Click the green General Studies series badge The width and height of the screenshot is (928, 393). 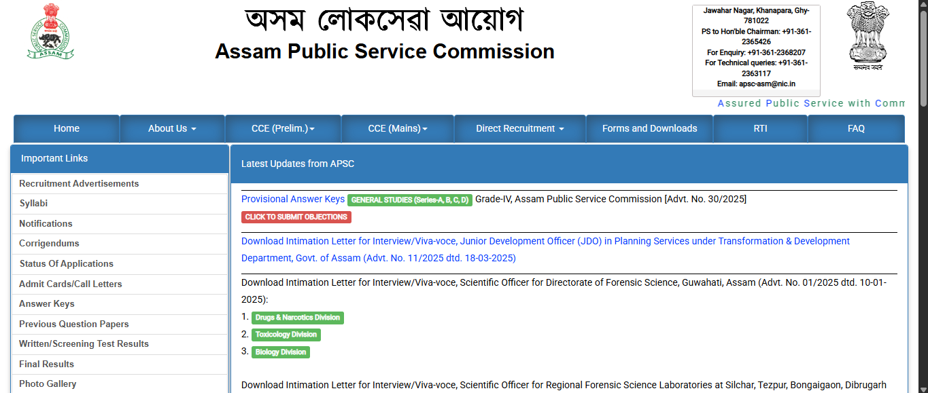click(410, 200)
